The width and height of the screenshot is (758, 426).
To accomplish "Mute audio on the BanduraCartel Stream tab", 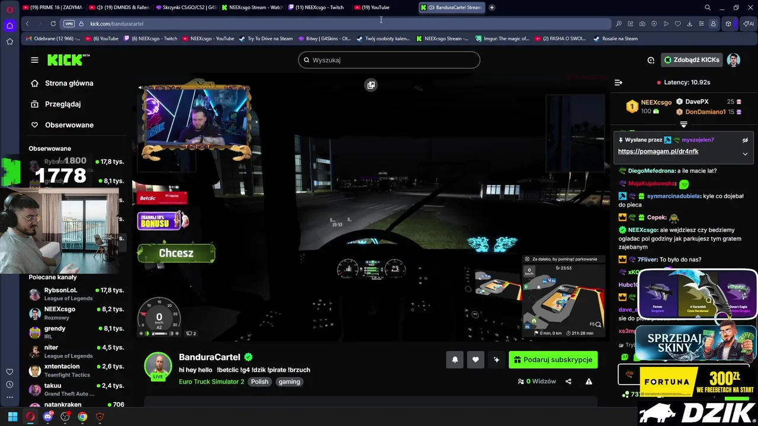I will (x=431, y=8).
